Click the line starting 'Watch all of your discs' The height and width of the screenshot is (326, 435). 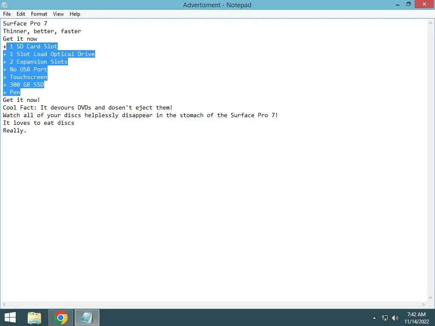coord(140,115)
